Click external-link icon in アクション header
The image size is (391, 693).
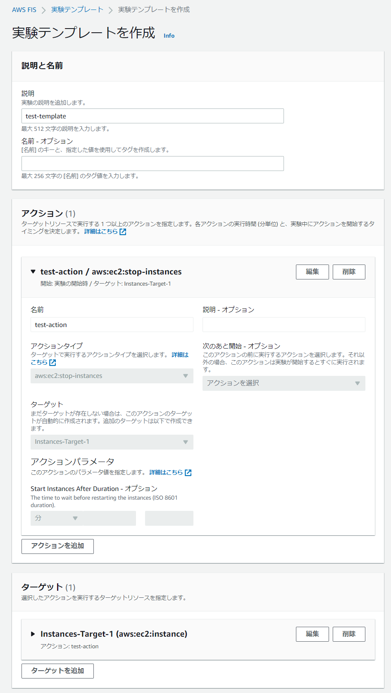[123, 232]
